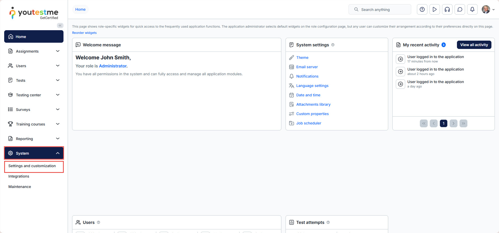The height and width of the screenshot is (233, 499).
Task: Open the Email server settings link
Action: tap(307, 67)
